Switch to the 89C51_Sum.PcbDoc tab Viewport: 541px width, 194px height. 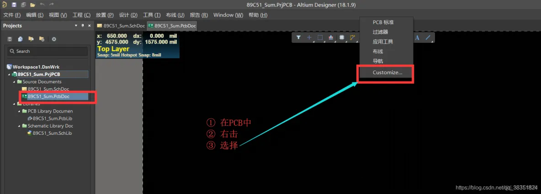pyautogui.click(x=172, y=26)
